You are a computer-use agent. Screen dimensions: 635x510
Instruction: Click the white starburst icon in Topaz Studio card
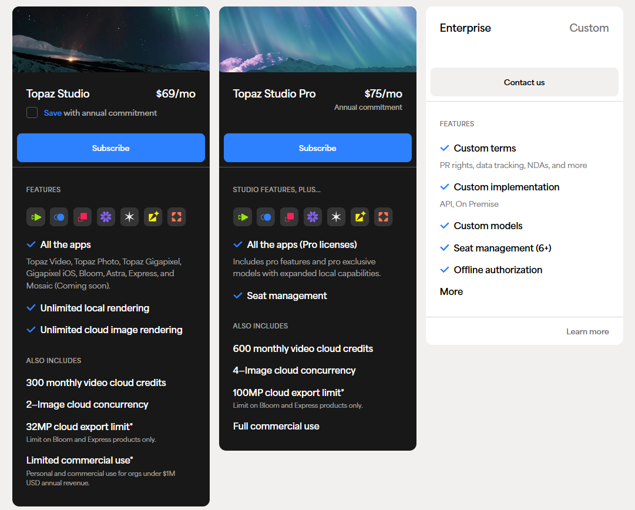(x=130, y=217)
